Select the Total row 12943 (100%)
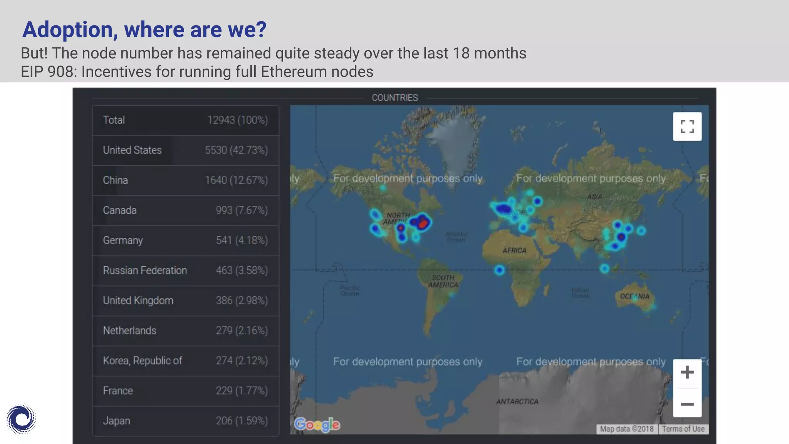This screenshot has height=444, width=789. (186, 120)
